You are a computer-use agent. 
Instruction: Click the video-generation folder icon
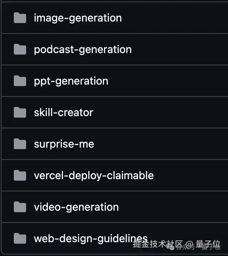20,207
